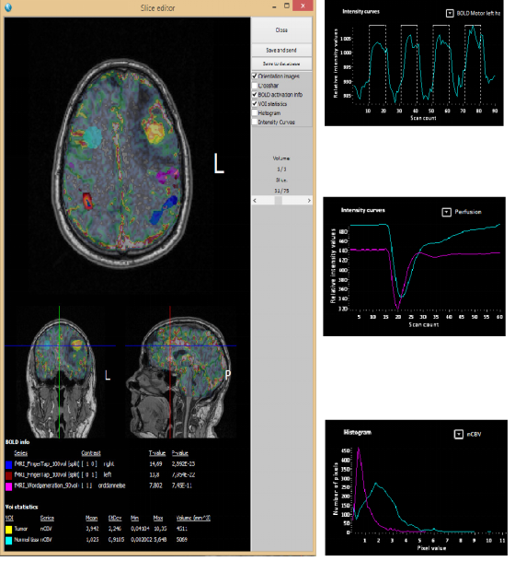
Task: Disable the VOI statistics checkbox
Action: pos(255,104)
